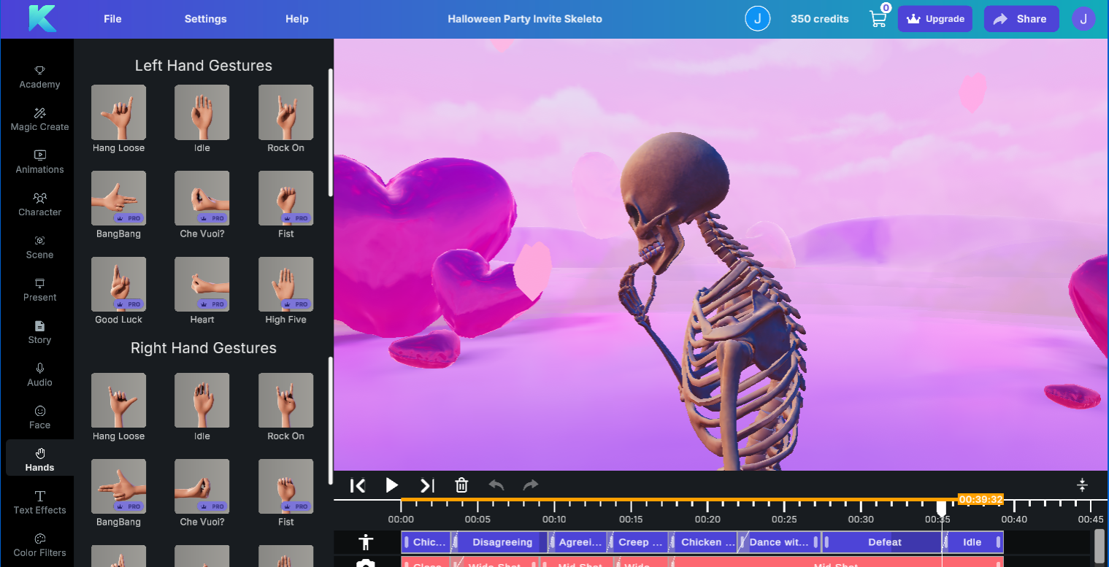
Task: Select the Text Effects tool
Action: pos(39,503)
